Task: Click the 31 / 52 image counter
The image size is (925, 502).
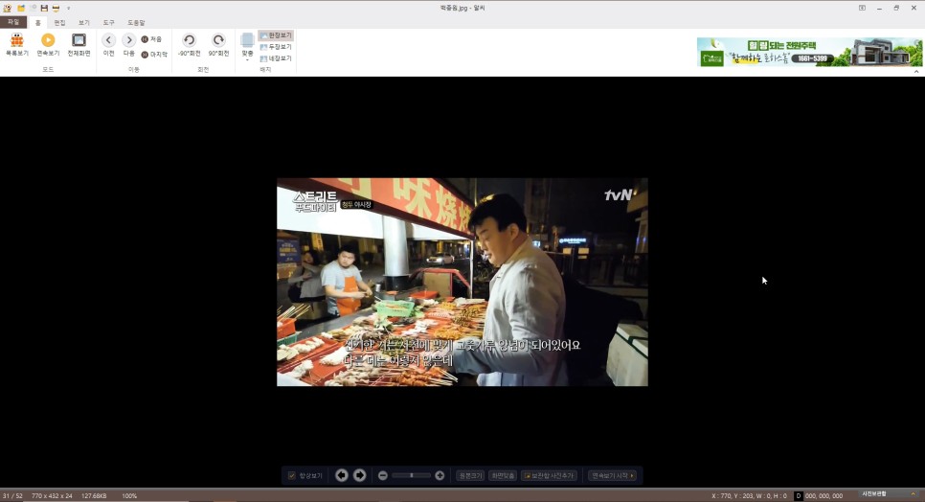Action: [12, 496]
